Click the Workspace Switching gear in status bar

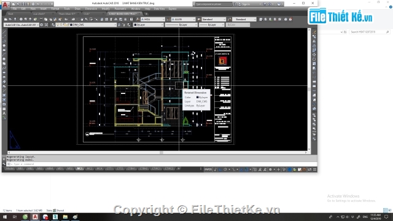click(270, 169)
